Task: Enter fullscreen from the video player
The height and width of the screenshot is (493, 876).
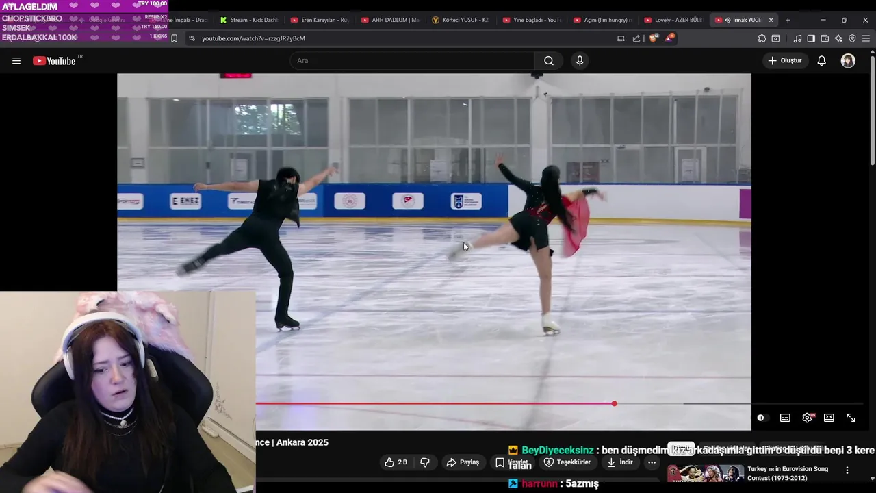Action: point(851,418)
